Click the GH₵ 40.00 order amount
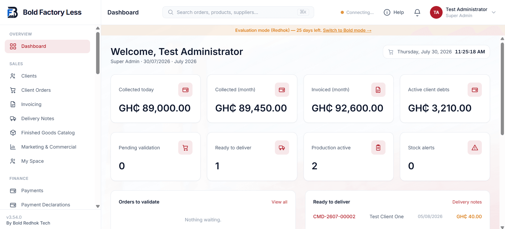Screen dimensions: 505x229 tap(469, 217)
